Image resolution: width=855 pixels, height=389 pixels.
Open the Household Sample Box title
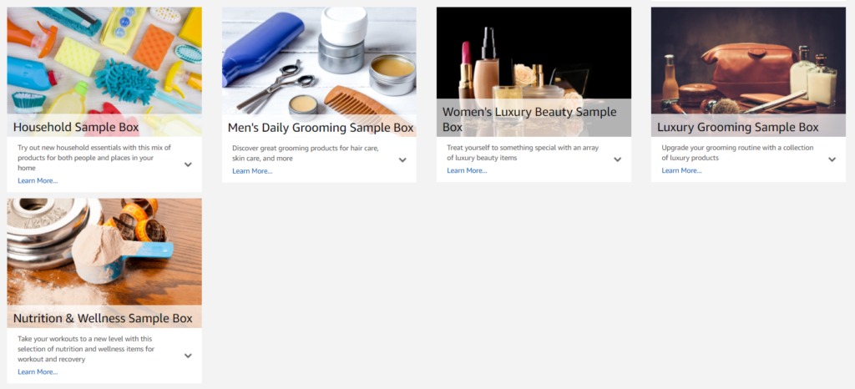76,128
